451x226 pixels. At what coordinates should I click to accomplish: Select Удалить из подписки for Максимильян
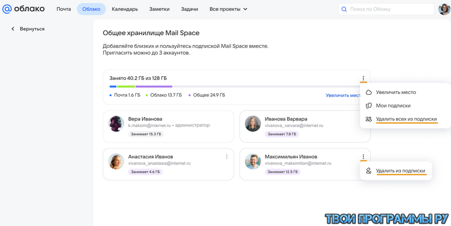coord(400,171)
